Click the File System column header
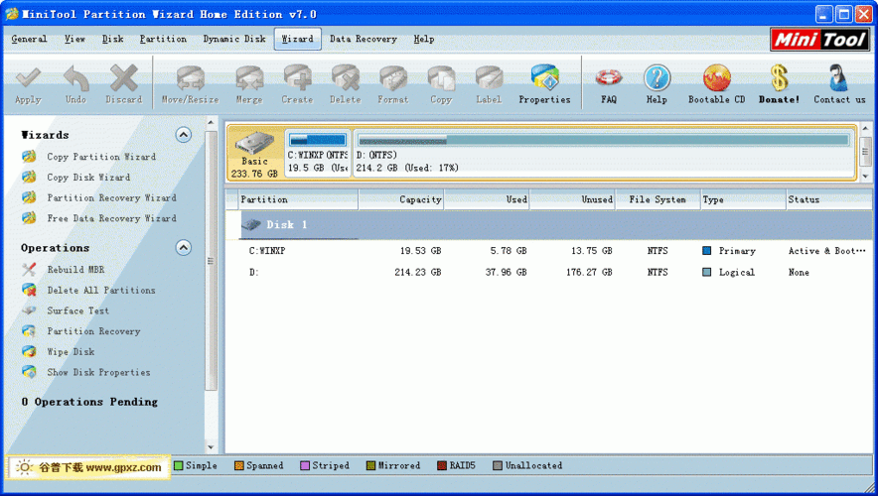The width and height of the screenshot is (878, 496). coord(658,199)
